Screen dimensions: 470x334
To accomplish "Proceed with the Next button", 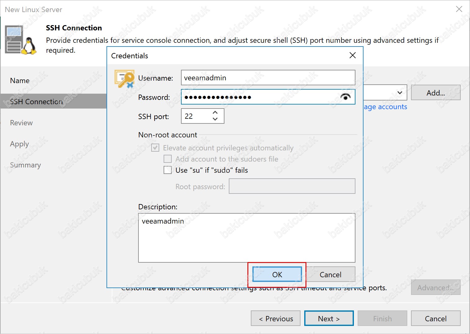I will pos(329,318).
